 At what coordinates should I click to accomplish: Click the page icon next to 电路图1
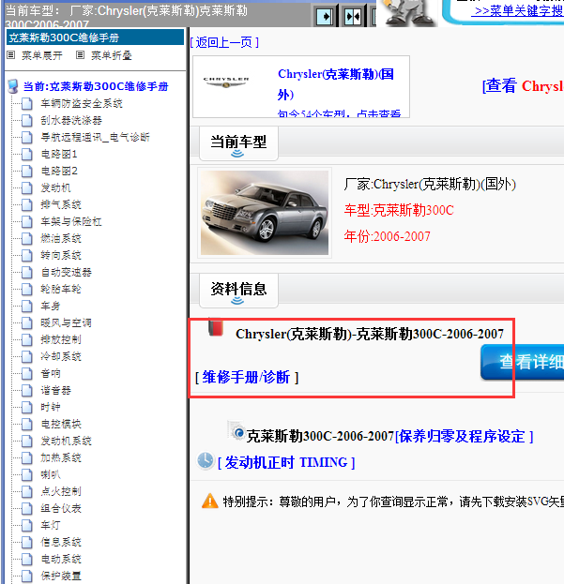point(27,154)
